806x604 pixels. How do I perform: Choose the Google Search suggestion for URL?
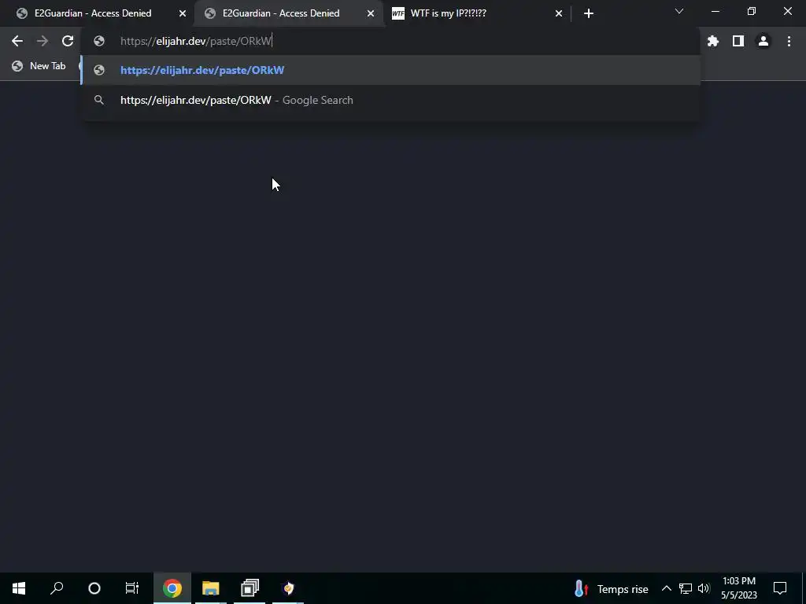tap(390, 100)
